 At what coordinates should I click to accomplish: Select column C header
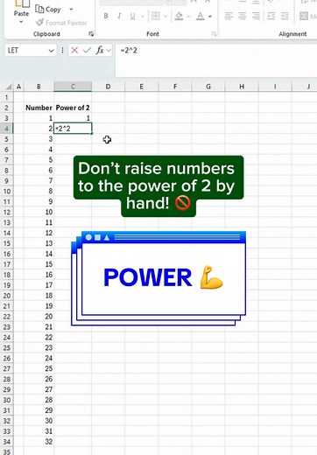click(x=73, y=87)
